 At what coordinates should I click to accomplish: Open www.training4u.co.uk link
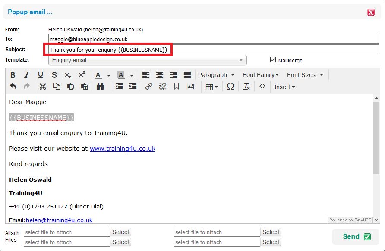[123, 149]
